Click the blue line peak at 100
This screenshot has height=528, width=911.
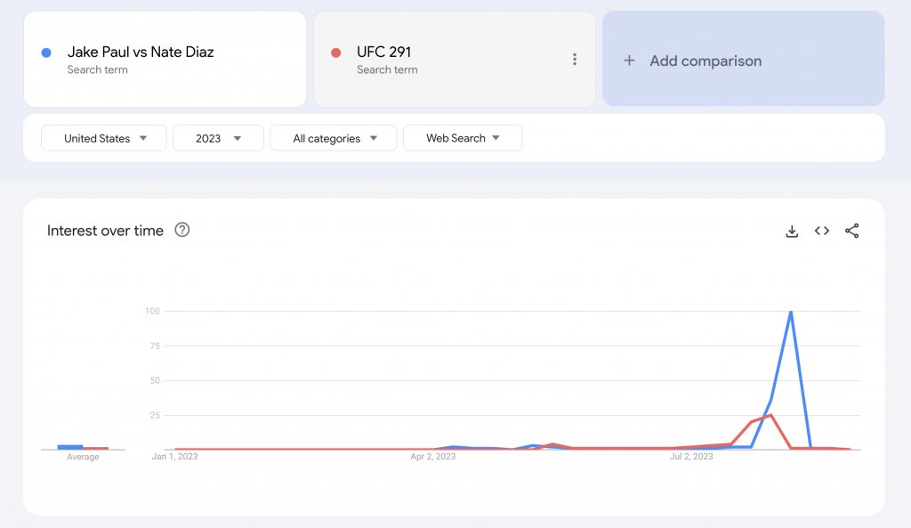(x=790, y=312)
